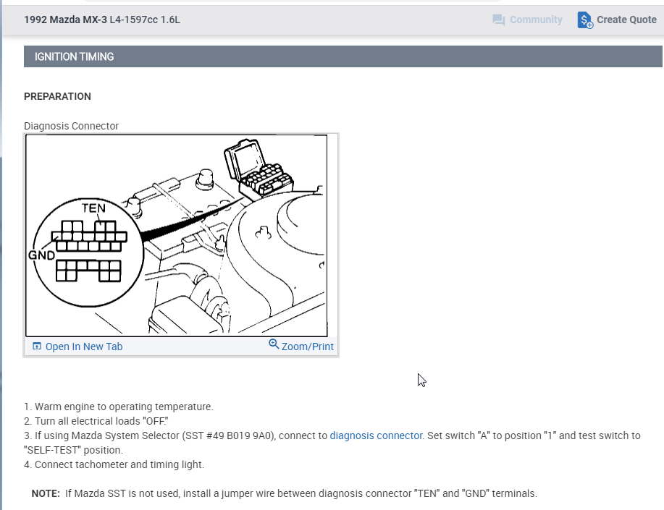
Task: Click the IGNITION TIMING section header
Action: click(x=343, y=56)
